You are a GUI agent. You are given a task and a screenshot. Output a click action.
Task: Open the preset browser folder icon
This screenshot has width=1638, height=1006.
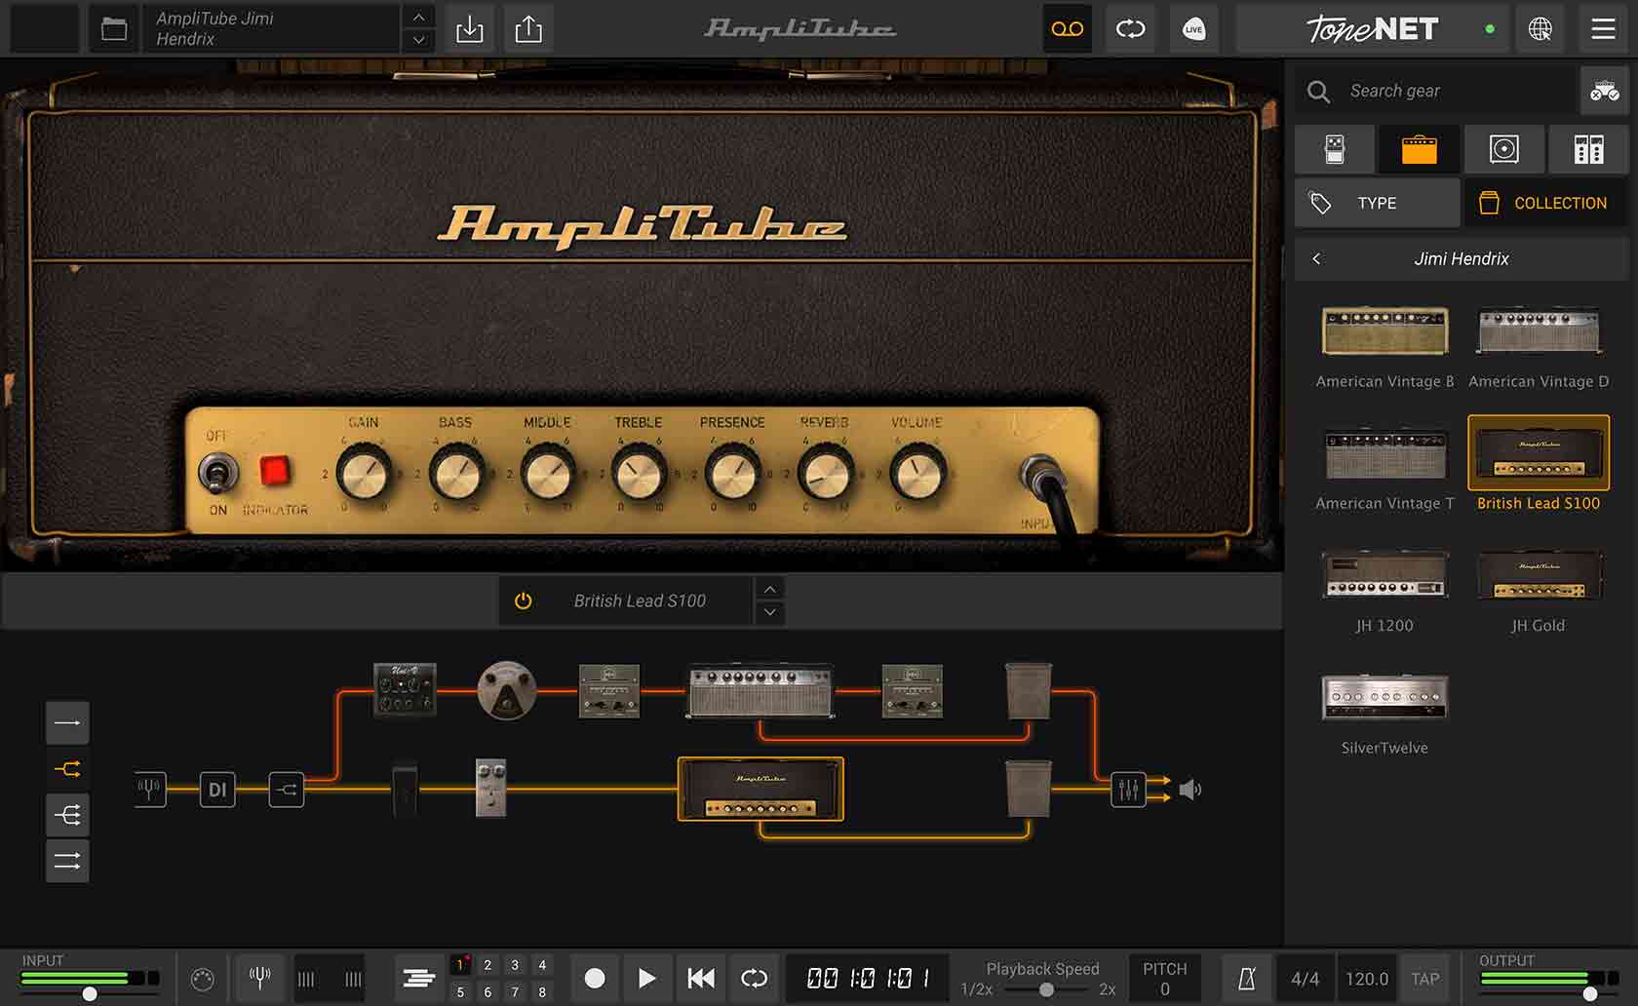click(114, 29)
